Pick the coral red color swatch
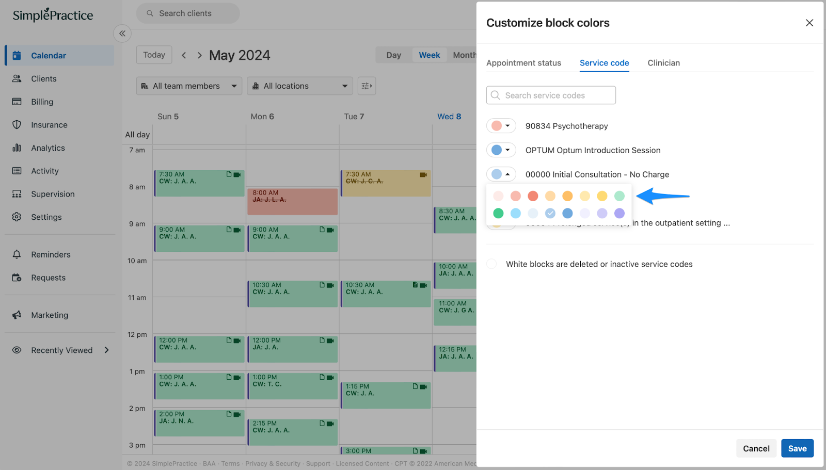The image size is (826, 470). pos(533,196)
